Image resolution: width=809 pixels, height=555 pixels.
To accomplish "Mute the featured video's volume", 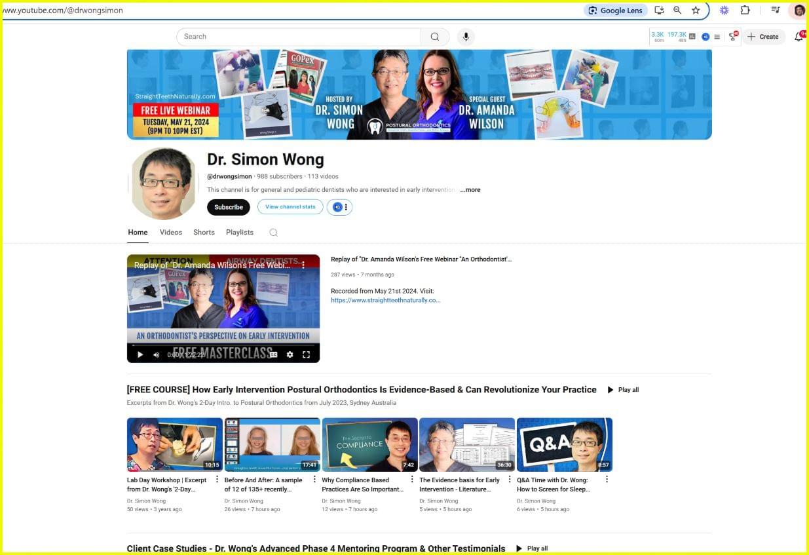I will point(156,354).
